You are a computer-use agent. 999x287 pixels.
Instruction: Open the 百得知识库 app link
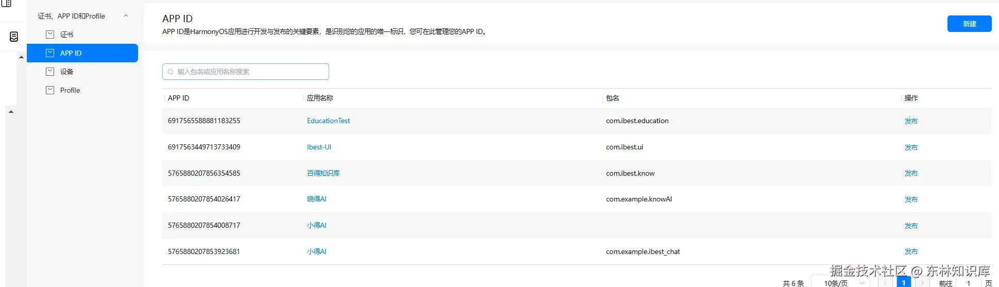[323, 173]
